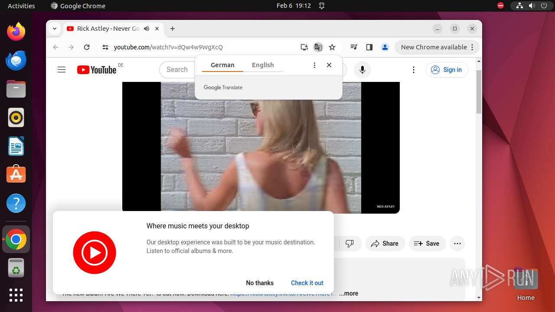
Task: Click the Google Translate icon in address bar
Action: 318,47
